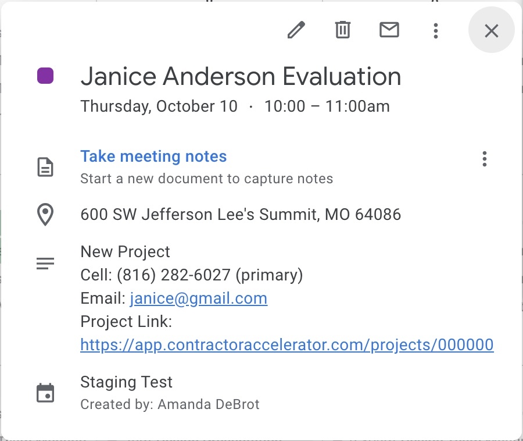Select the location pin icon
523x441 pixels.
pos(45,214)
